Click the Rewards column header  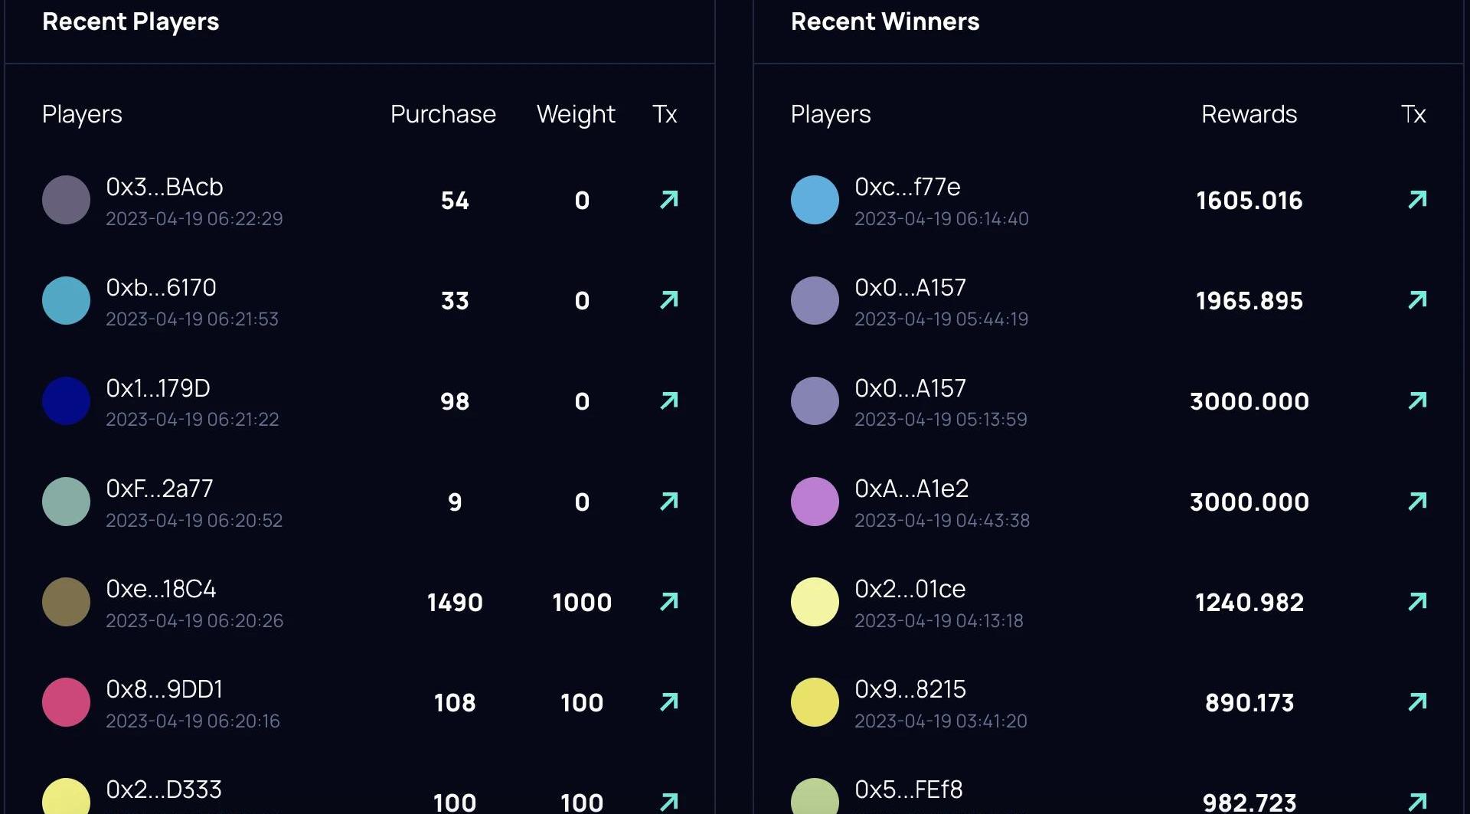[x=1249, y=114]
